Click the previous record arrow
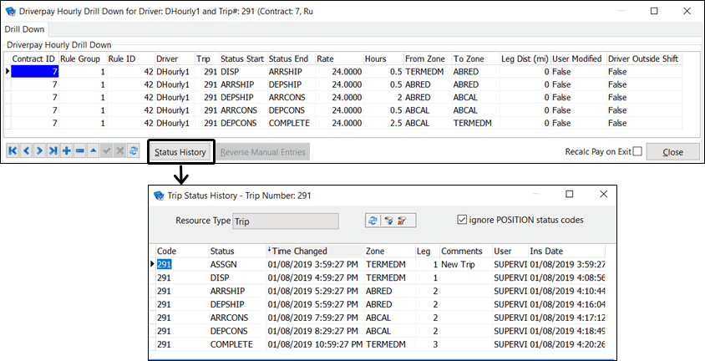Screen dimensions: 705x361 pyautogui.click(x=27, y=151)
